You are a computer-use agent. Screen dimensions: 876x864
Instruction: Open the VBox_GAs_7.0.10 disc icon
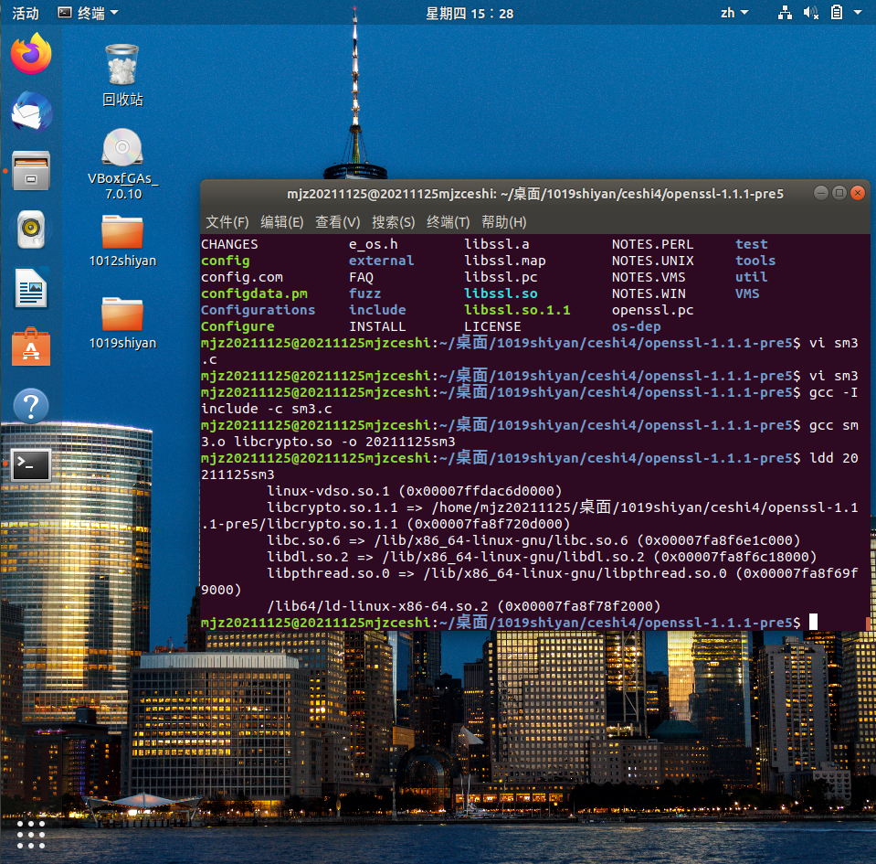(x=122, y=151)
